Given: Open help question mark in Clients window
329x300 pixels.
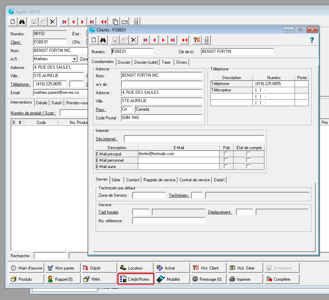Looking at the screenshot, I should pos(312,40).
